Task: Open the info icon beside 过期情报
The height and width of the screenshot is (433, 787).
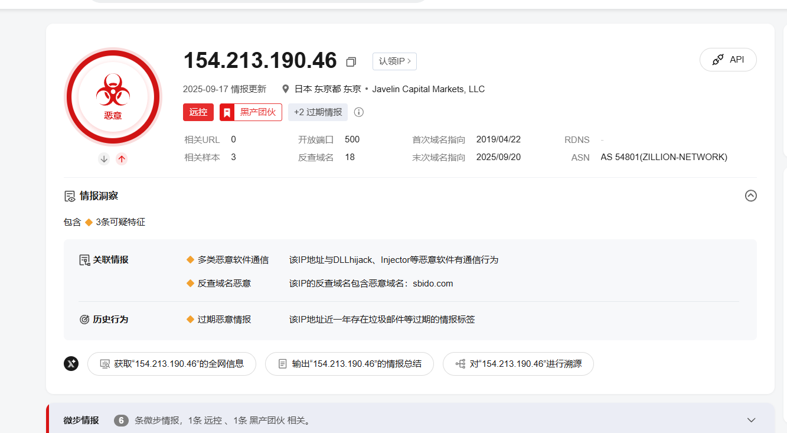Action: click(359, 112)
